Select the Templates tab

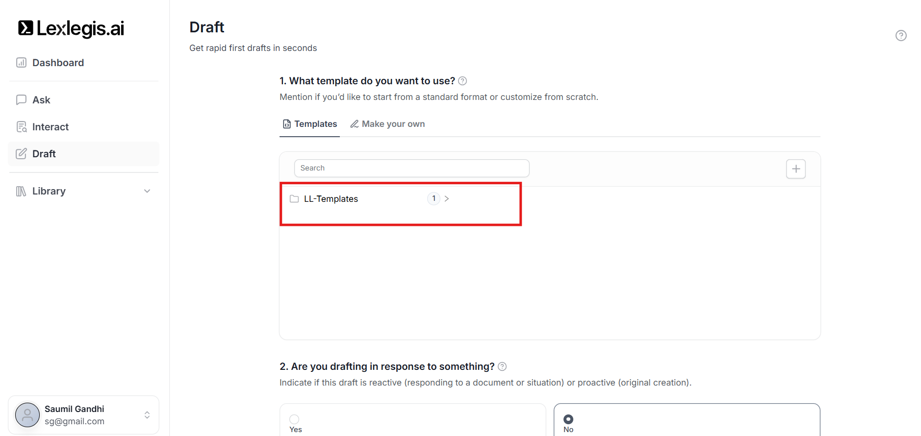tap(310, 124)
